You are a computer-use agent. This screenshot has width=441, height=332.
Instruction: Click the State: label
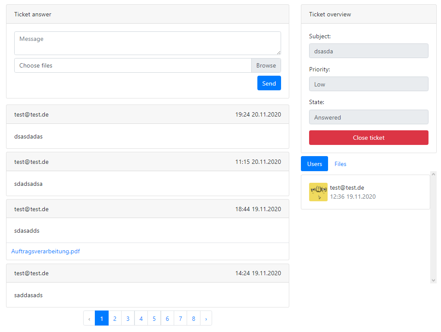point(316,102)
